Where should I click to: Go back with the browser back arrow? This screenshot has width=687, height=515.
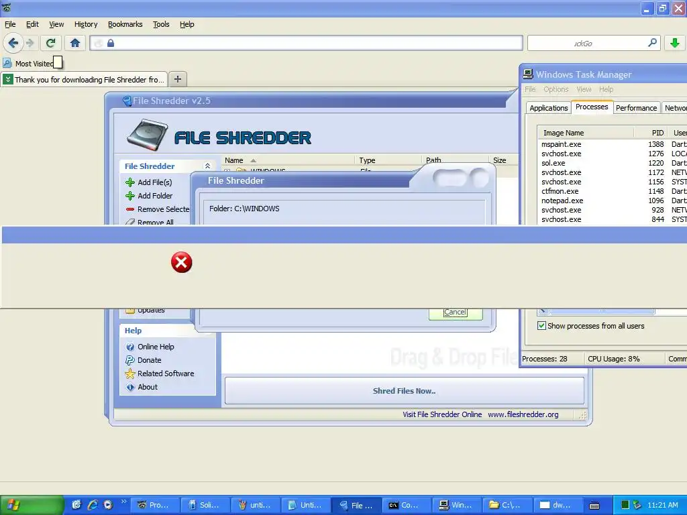[13, 43]
